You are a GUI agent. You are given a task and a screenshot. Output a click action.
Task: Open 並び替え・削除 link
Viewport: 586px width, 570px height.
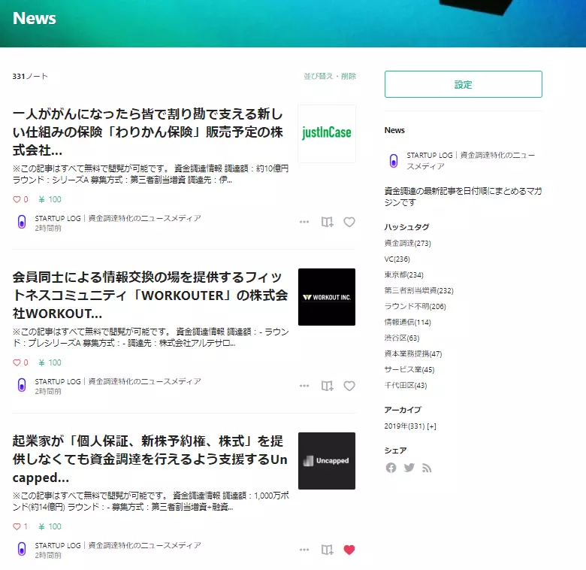click(x=330, y=76)
